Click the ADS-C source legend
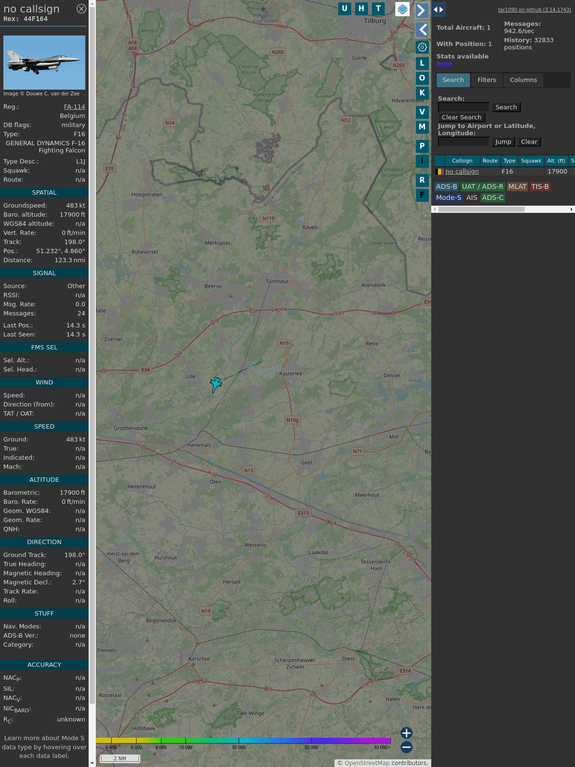Viewport: 575px width, 767px height. (x=493, y=198)
